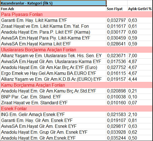The height and width of the screenshot is (141, 153).
Task: Click the monthly return 0,81
Action: tap(140, 120)
